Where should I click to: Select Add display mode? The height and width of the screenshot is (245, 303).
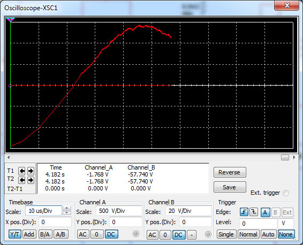click(29, 234)
